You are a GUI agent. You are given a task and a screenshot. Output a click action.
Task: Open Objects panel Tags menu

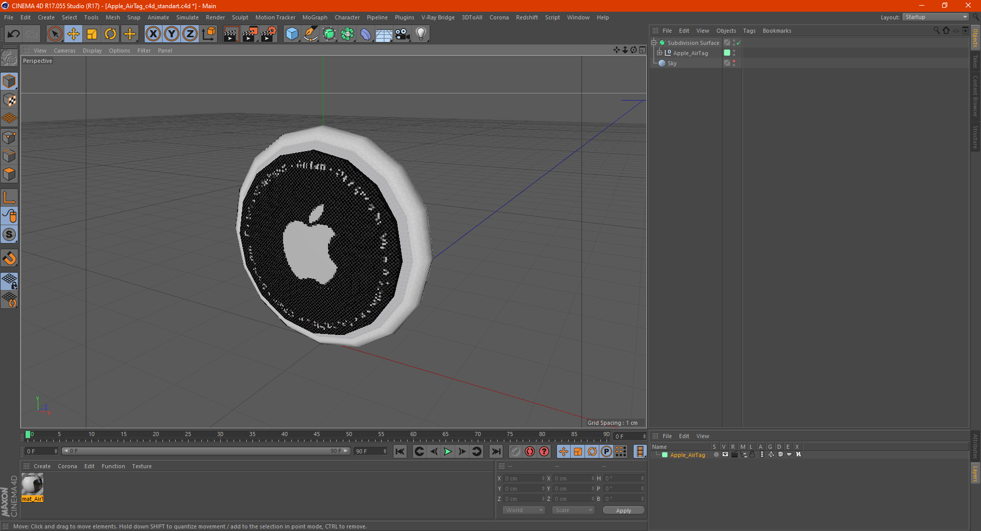[x=749, y=31]
